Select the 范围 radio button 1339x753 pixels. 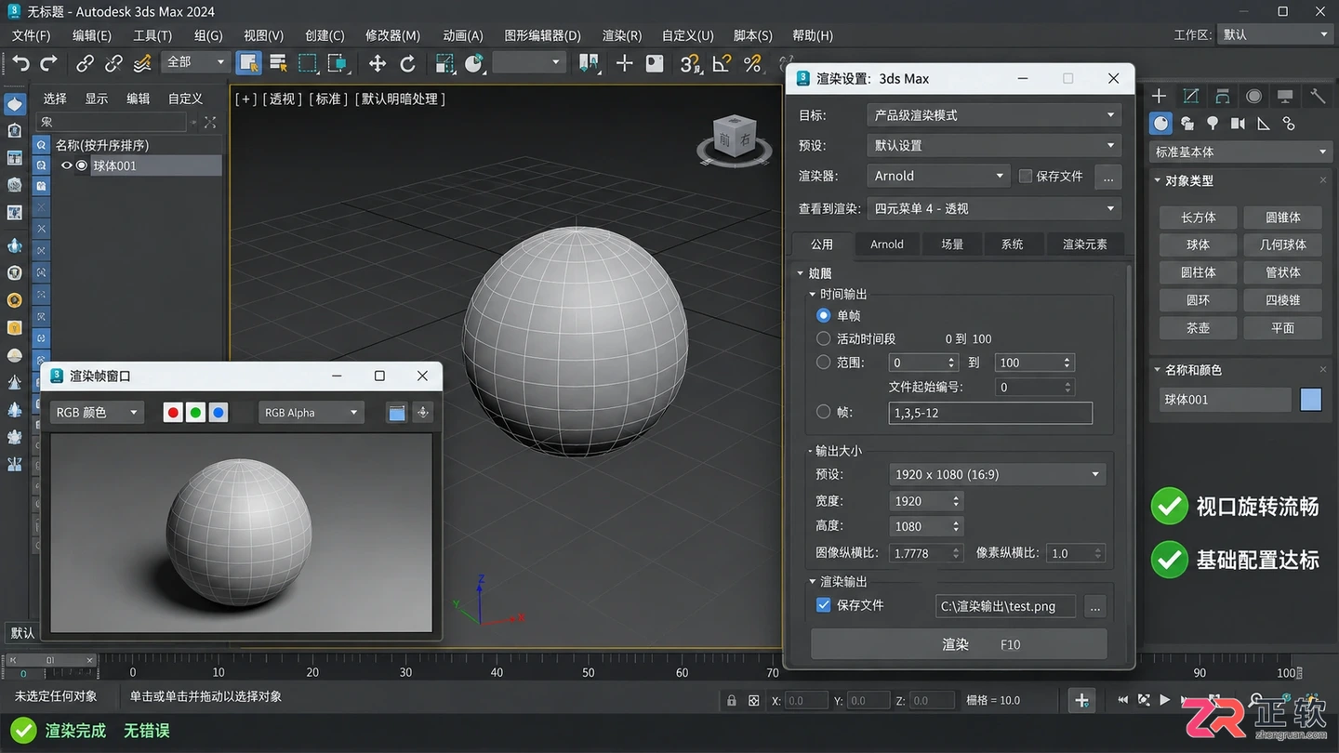[x=823, y=363]
